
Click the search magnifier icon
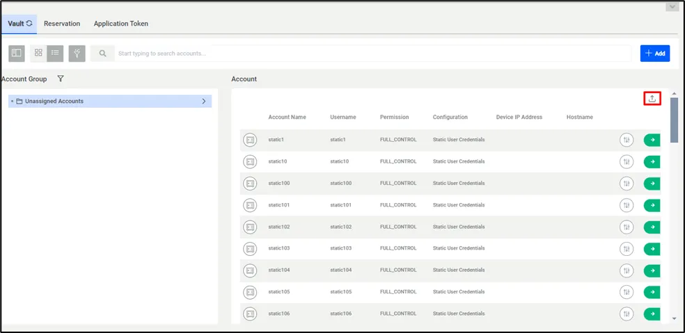tap(102, 54)
